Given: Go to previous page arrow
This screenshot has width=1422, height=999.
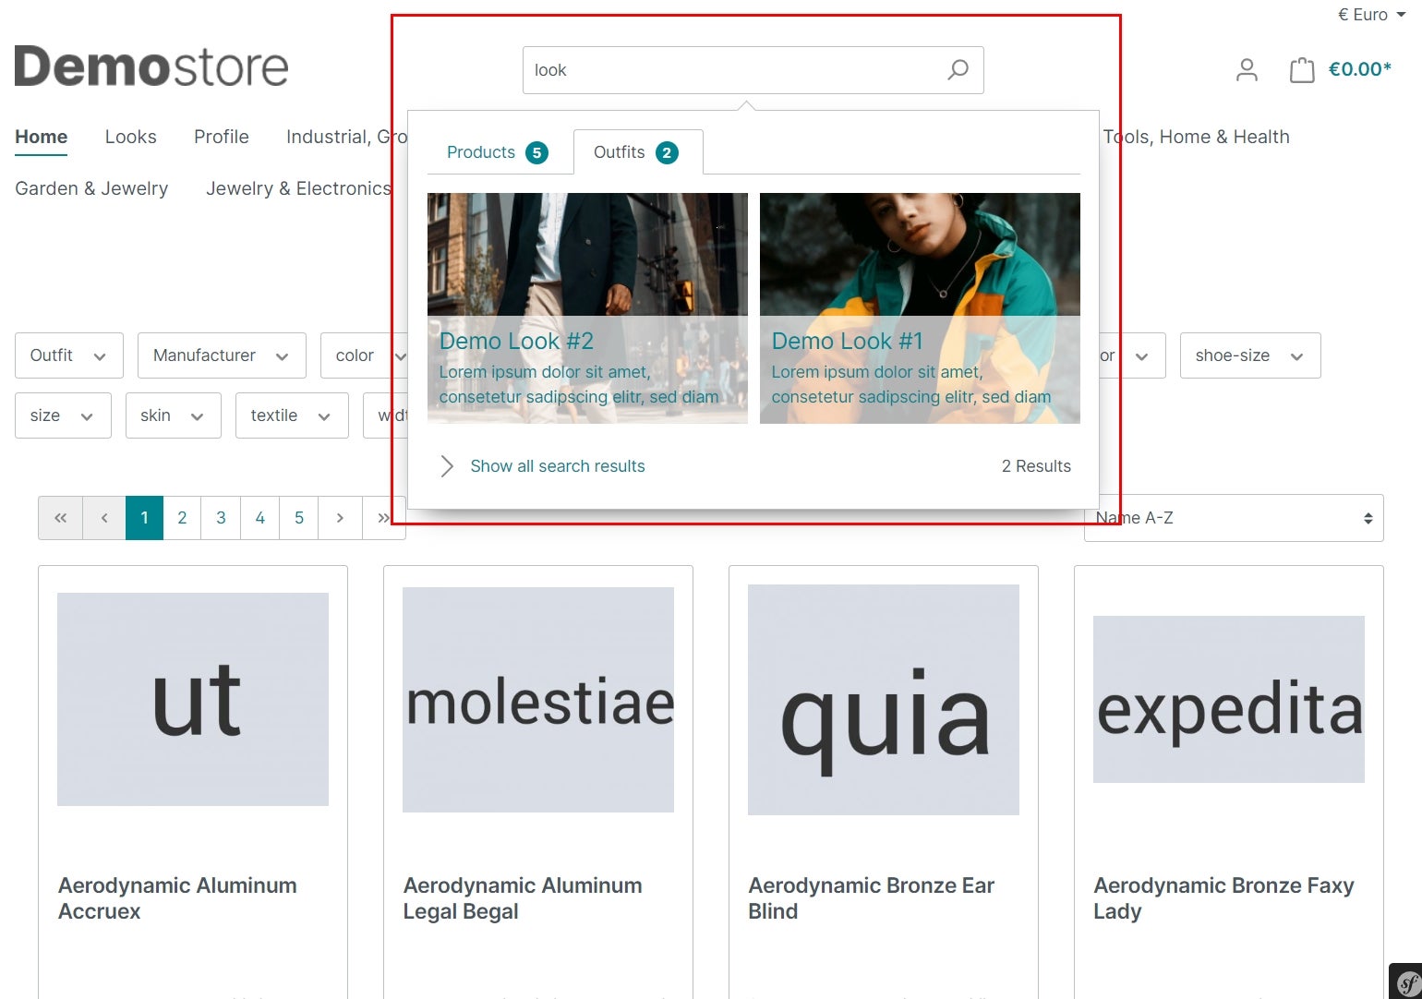Looking at the screenshot, I should [x=104, y=518].
